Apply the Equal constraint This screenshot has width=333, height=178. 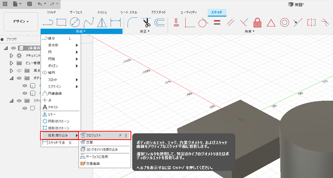point(216,23)
